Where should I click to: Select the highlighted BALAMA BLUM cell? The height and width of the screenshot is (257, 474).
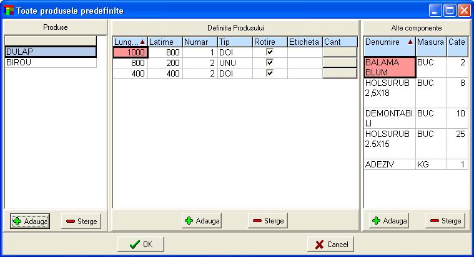389,67
